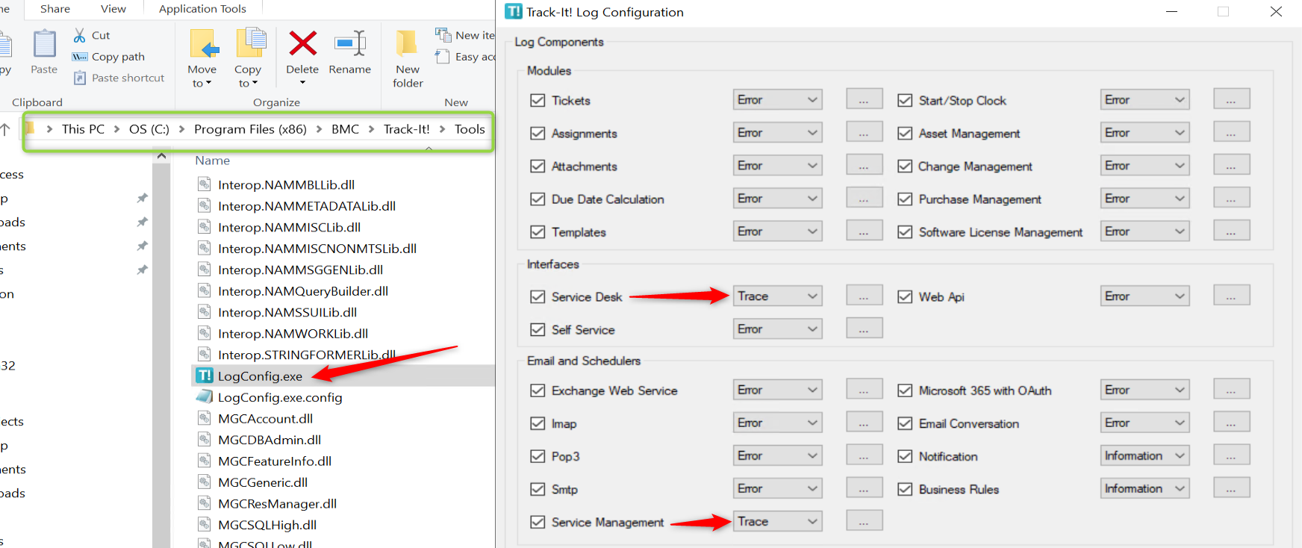
Task: Open the Share ribbon tab
Action: click(55, 9)
